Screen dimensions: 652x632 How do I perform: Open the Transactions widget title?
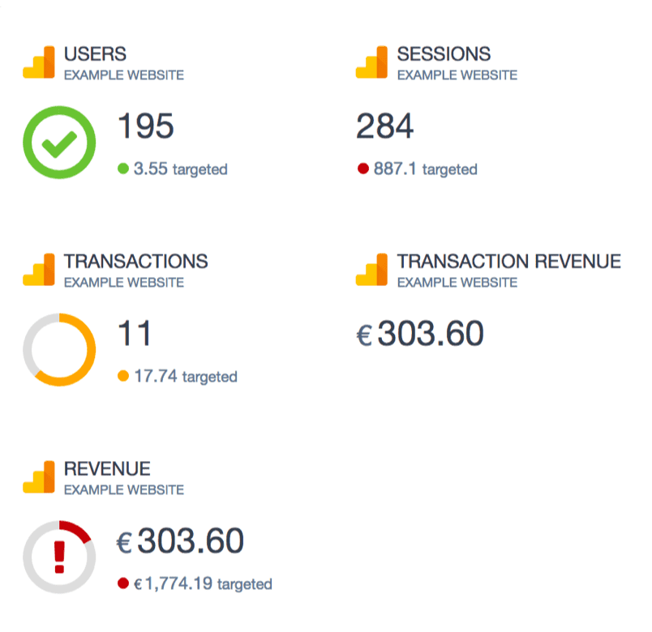point(135,262)
